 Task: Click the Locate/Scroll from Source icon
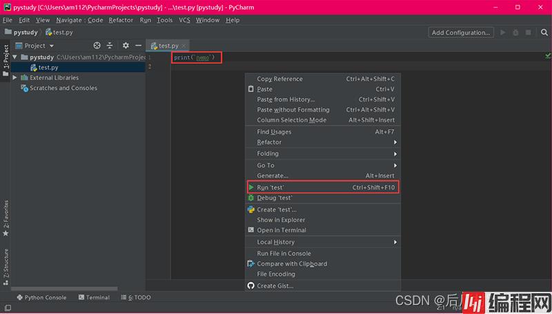click(97, 46)
